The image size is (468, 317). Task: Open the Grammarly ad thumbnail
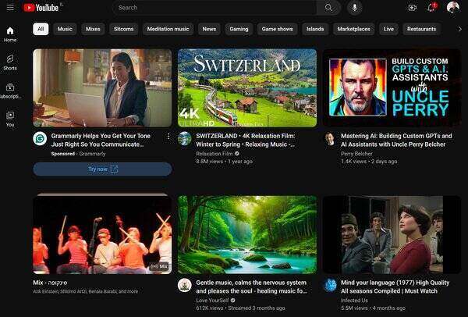point(102,88)
